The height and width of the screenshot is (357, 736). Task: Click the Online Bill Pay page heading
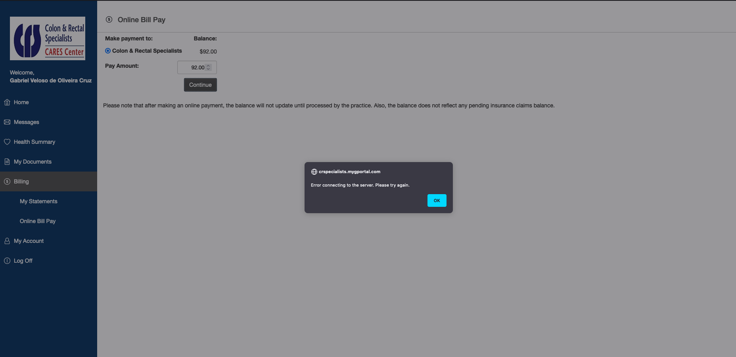(142, 20)
